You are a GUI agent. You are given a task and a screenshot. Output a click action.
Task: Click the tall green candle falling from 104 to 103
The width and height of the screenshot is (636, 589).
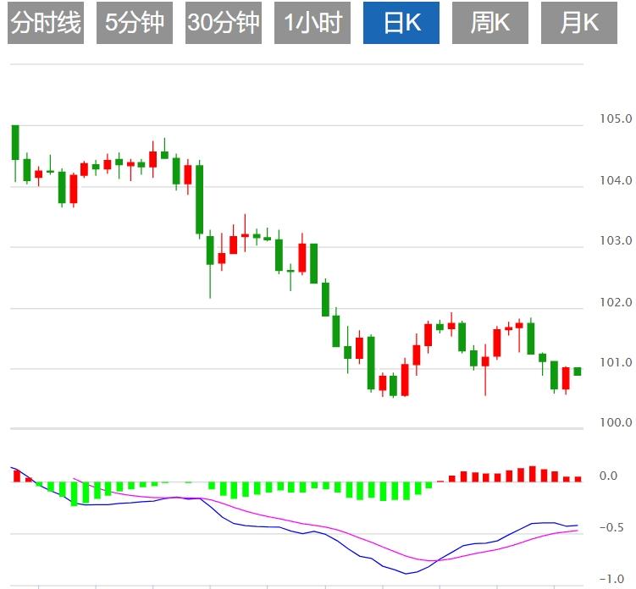[x=199, y=199]
